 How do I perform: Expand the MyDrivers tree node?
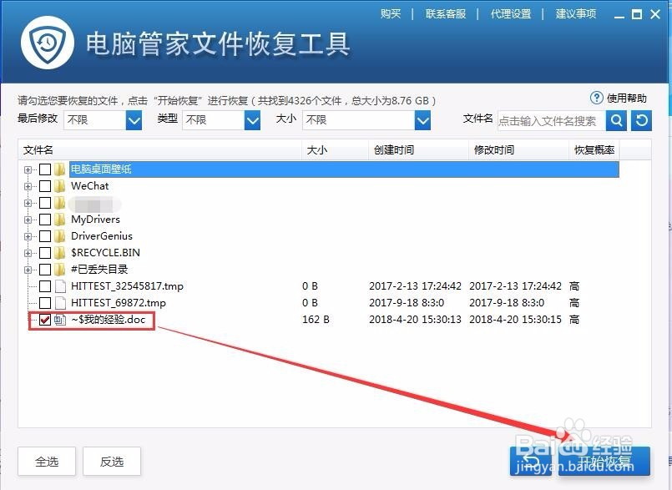point(28,220)
